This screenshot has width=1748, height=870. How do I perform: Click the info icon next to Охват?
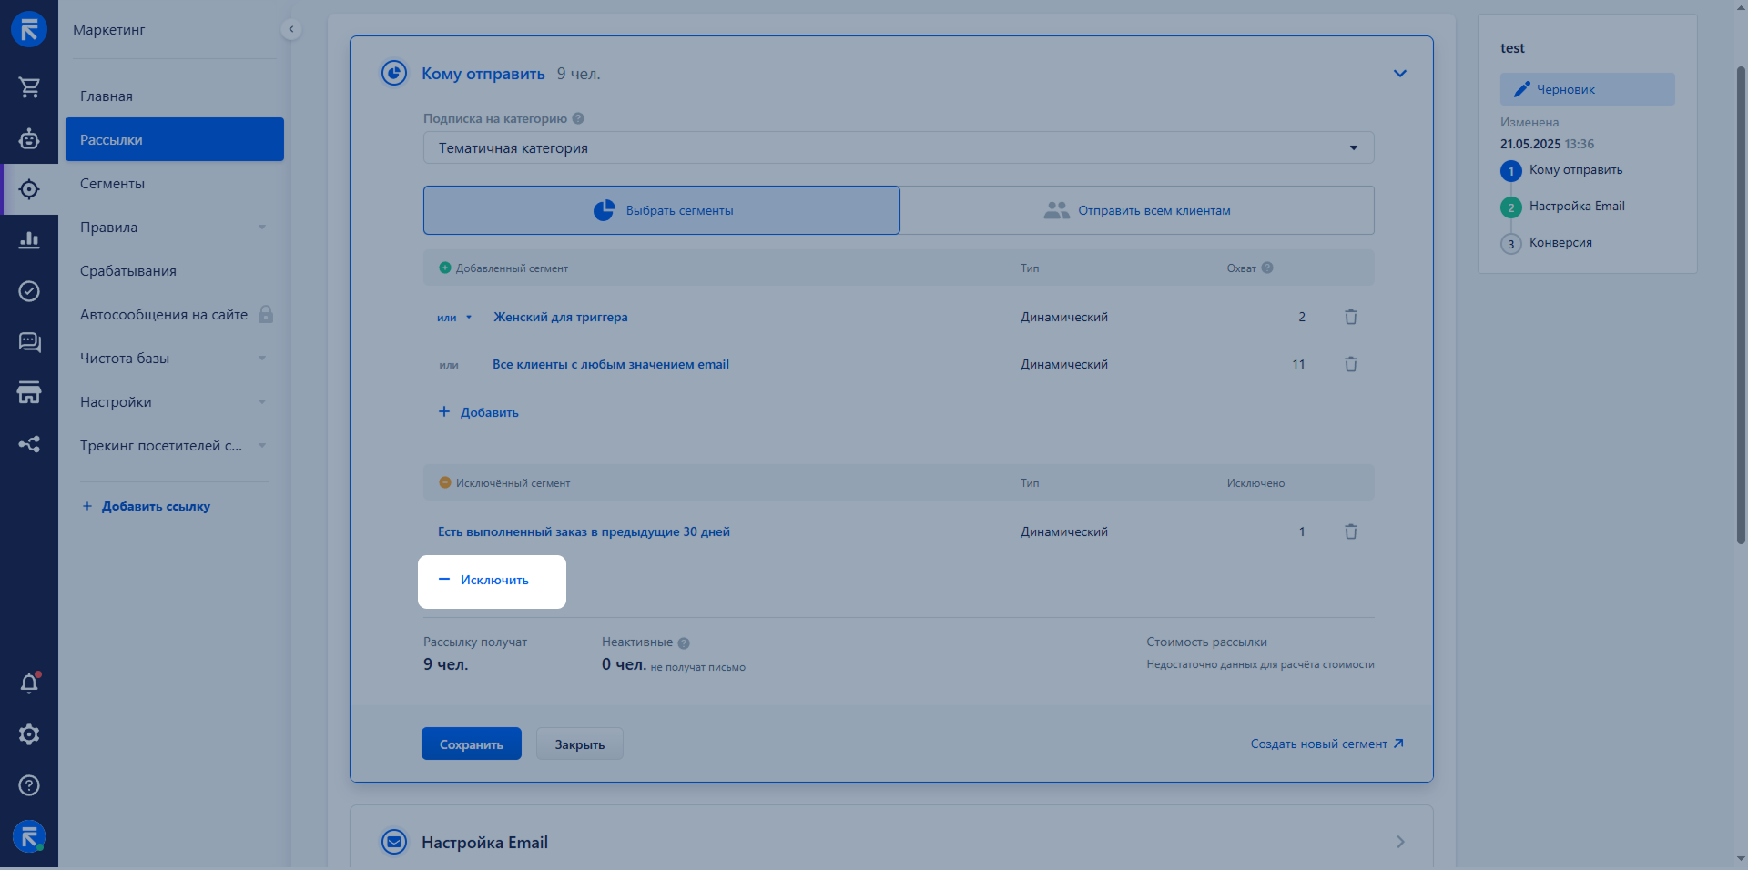[1267, 268]
